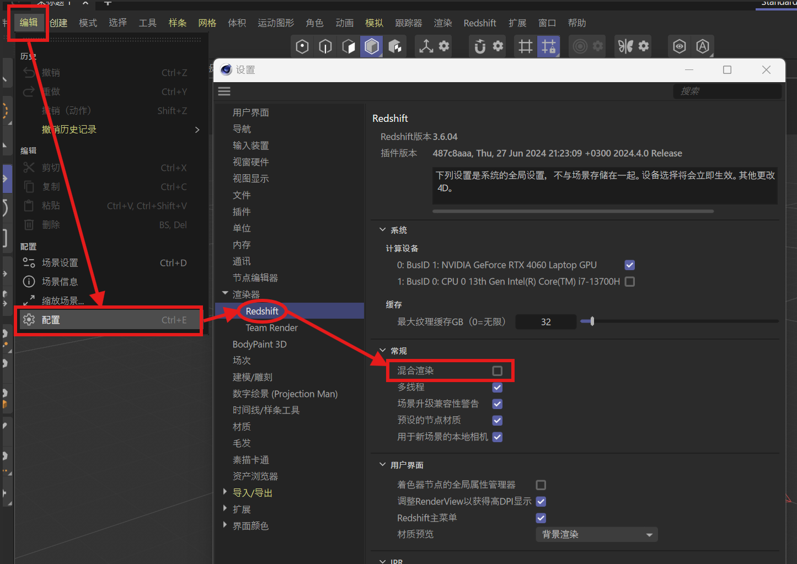
Task: Toggle the magnet Snap icon
Action: pos(480,46)
